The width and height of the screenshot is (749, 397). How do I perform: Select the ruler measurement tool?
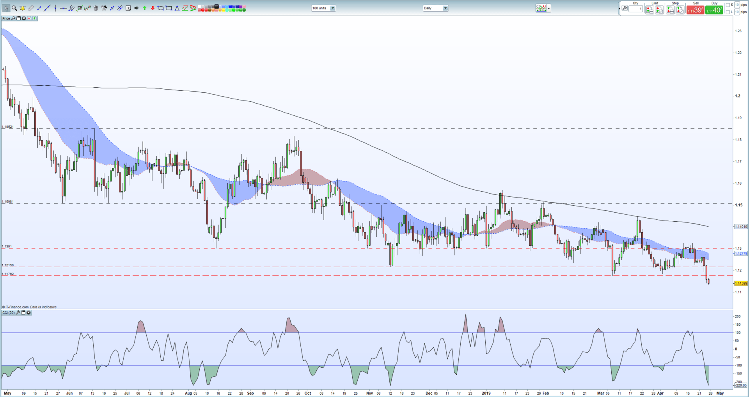[31, 8]
